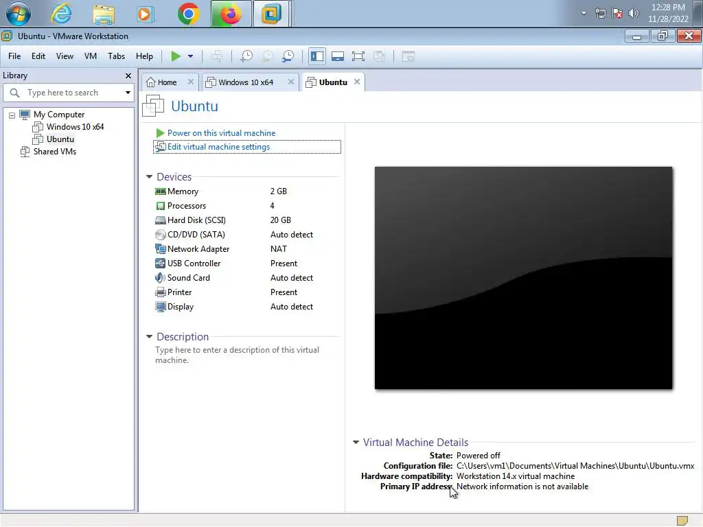
Task: Toggle the thumbnail bar toolbar icon
Action: [338, 56]
